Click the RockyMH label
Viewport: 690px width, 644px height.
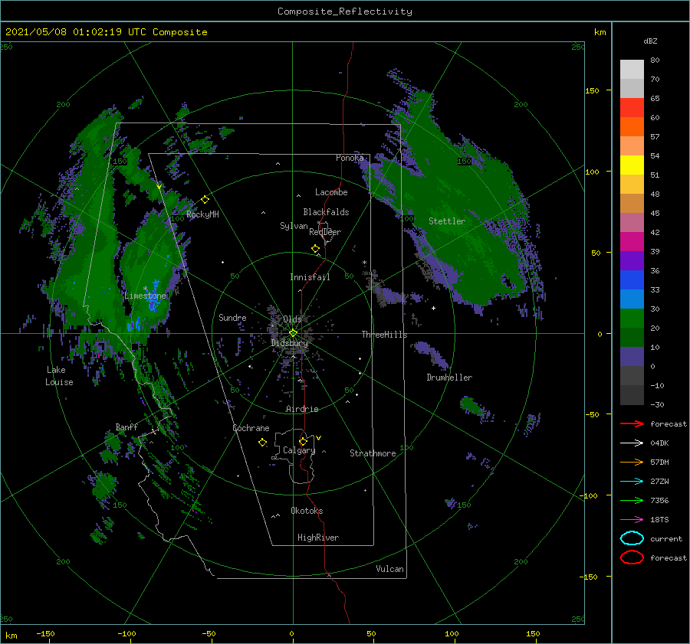(202, 214)
